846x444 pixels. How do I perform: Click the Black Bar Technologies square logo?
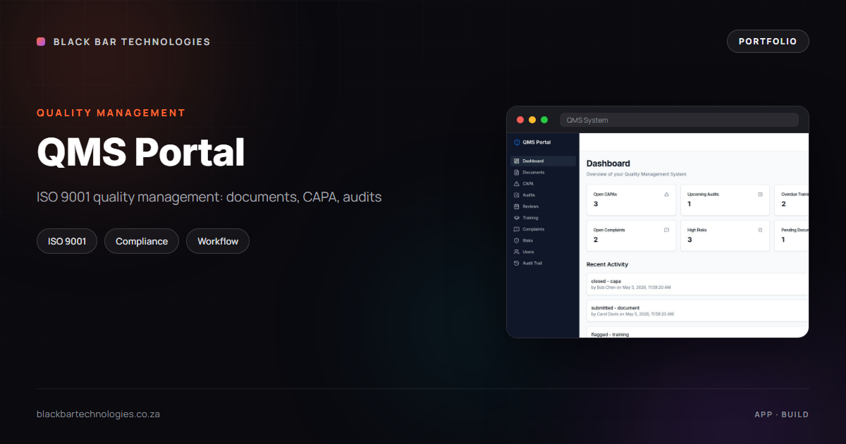point(41,42)
